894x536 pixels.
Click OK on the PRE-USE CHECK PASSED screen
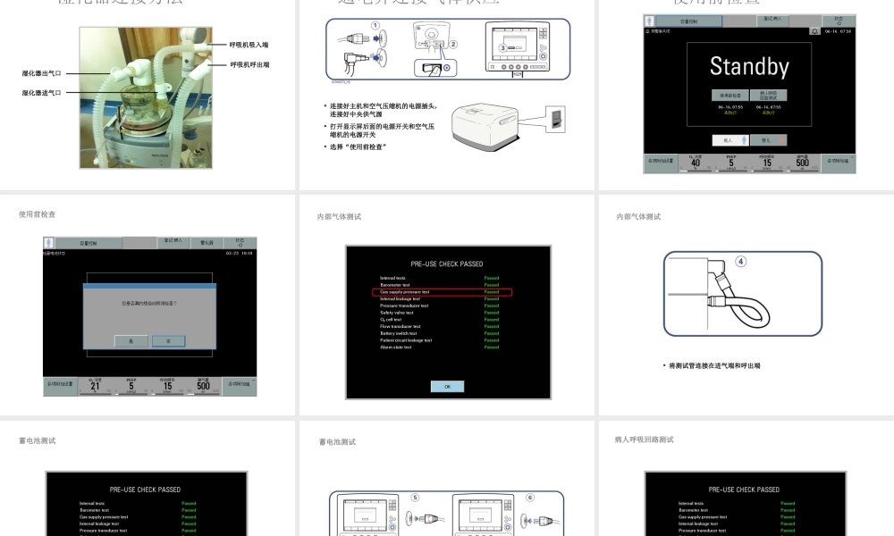point(447,386)
